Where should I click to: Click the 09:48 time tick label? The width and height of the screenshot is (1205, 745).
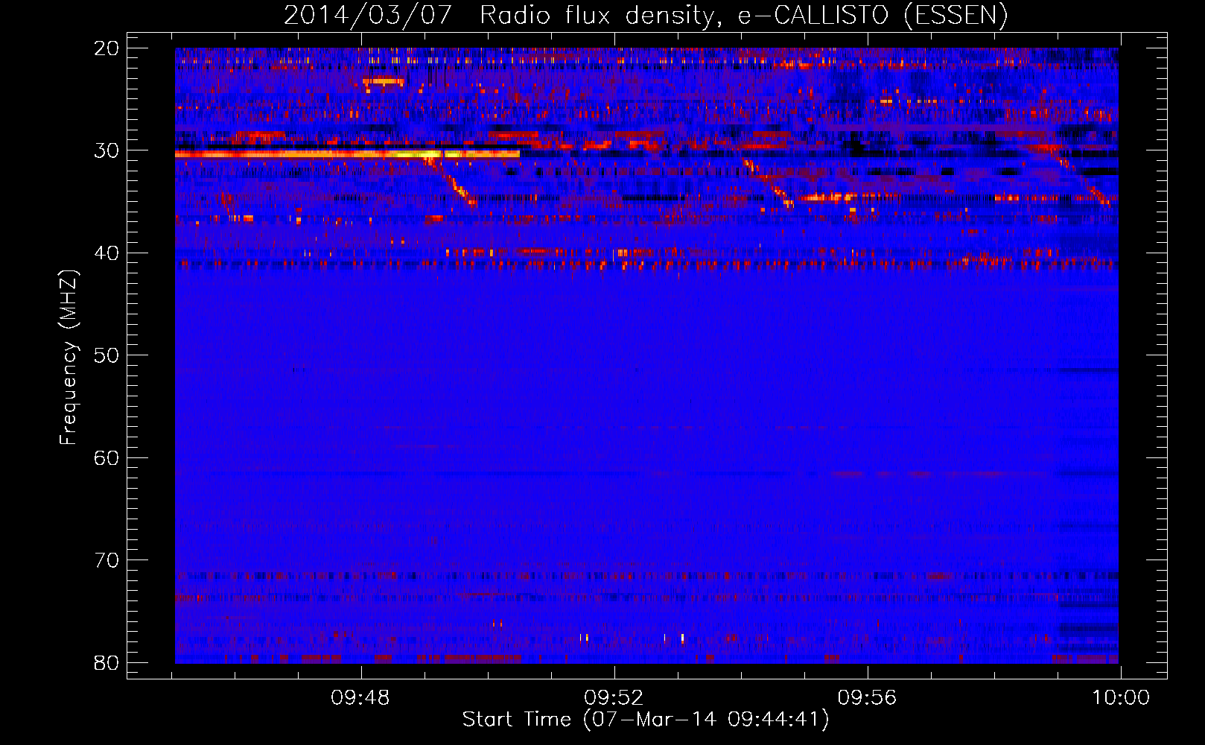point(360,698)
